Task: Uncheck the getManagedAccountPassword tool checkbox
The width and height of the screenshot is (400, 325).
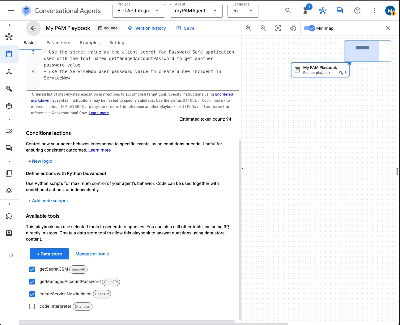Action: point(32,282)
